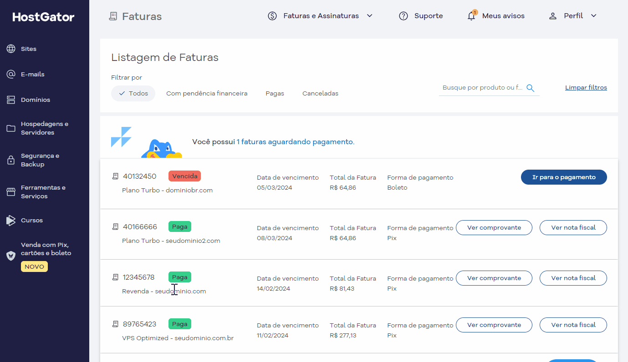
Task: View nota fiscal for invoice 12345678
Action: [573, 278]
